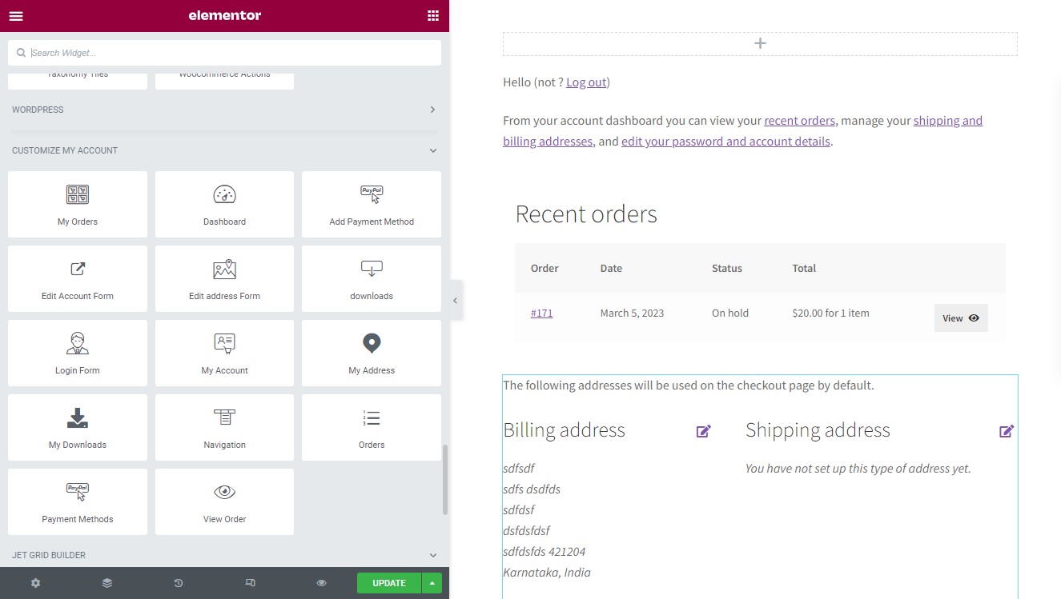Select the Orders widget

[372, 427]
